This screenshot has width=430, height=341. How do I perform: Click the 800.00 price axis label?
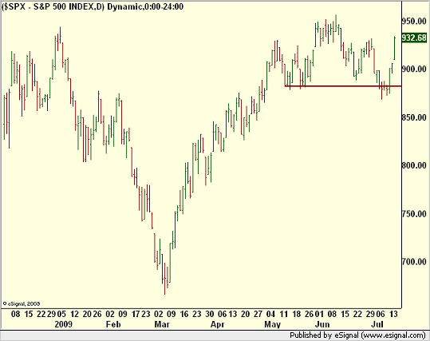tap(414, 165)
